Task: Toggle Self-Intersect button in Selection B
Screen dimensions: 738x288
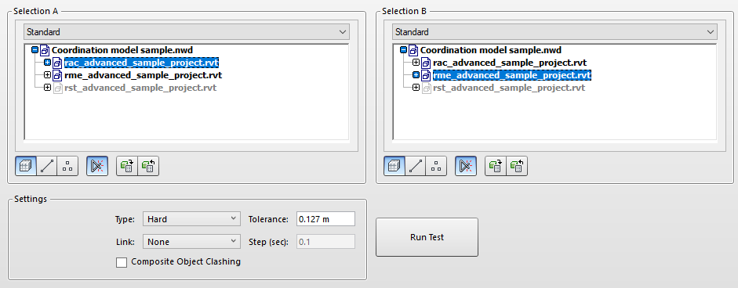Action: [x=466, y=167]
